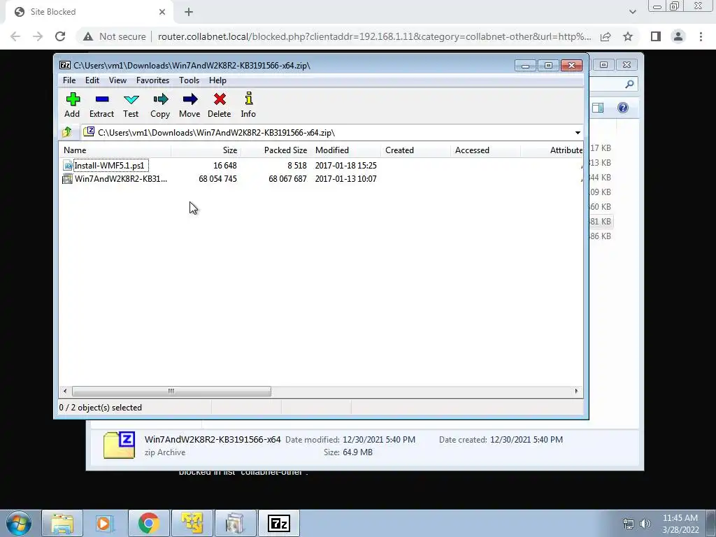The width and height of the screenshot is (716, 537).
Task: Open the 7-Zip File menu
Action: point(69,80)
